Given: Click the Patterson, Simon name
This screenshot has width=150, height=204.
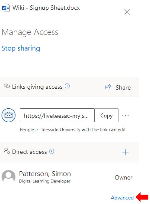Looking at the screenshot, I should pyautogui.click(x=45, y=174).
